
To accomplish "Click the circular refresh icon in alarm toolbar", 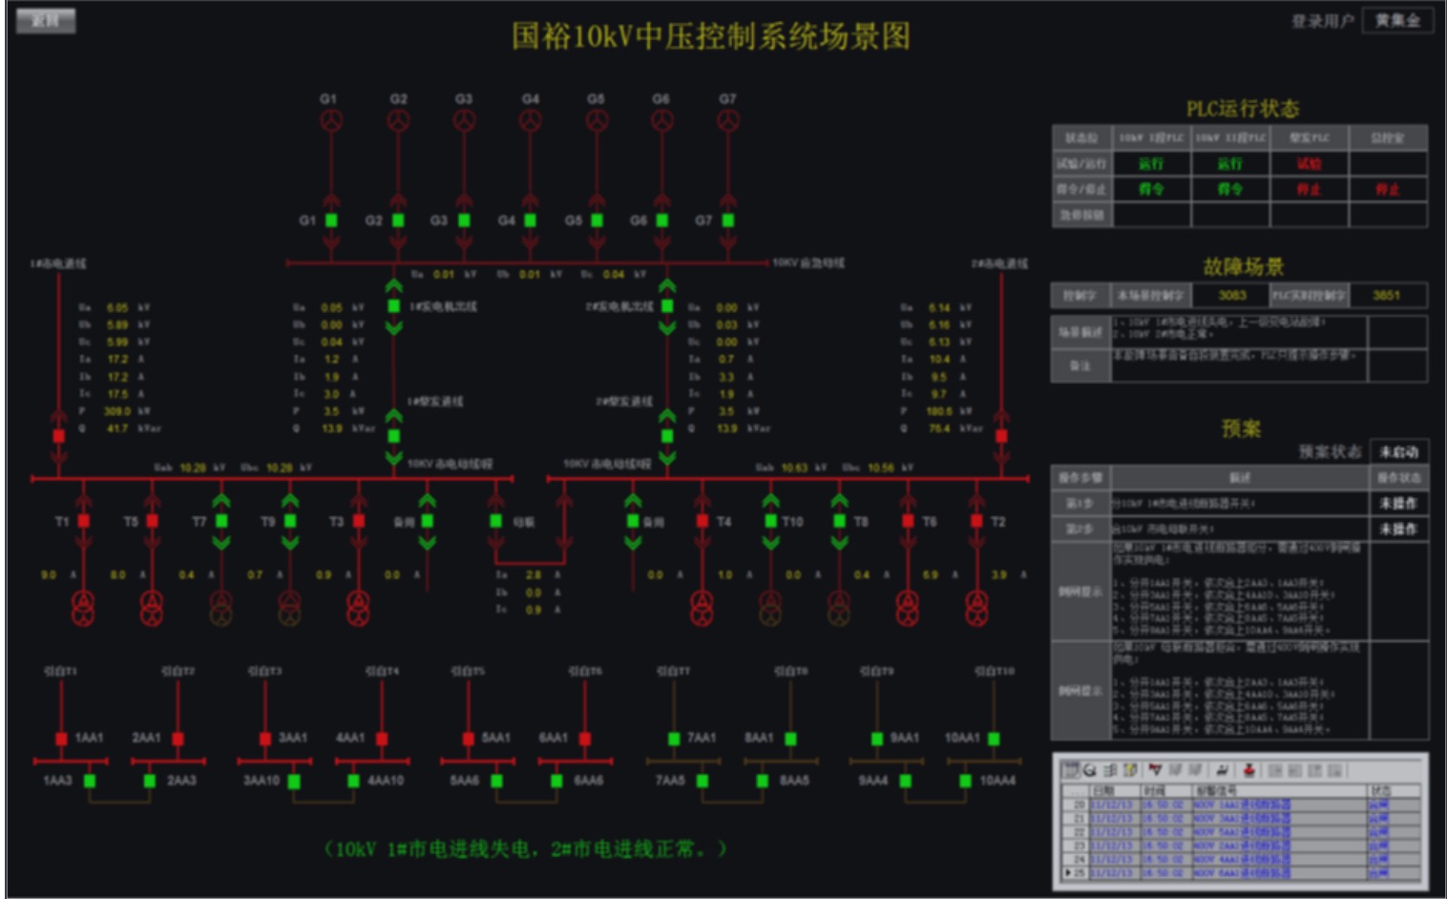I will pyautogui.click(x=1090, y=769).
